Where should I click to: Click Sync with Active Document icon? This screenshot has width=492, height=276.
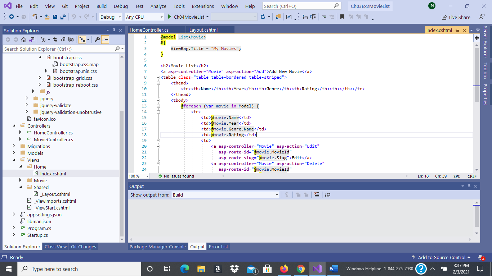click(55, 40)
